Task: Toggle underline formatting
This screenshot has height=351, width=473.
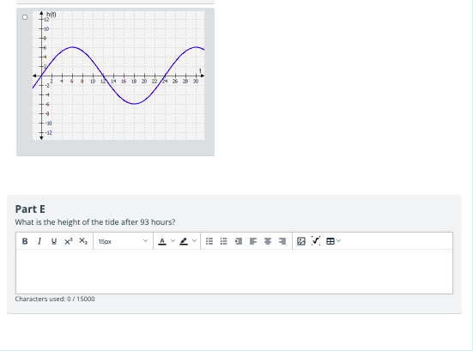Action: 54,241
